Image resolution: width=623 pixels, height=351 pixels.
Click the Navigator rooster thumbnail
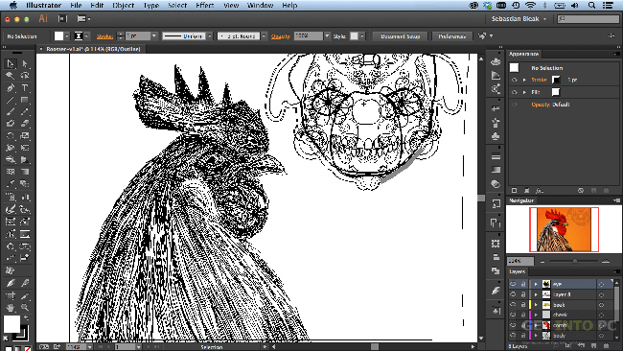point(564,229)
